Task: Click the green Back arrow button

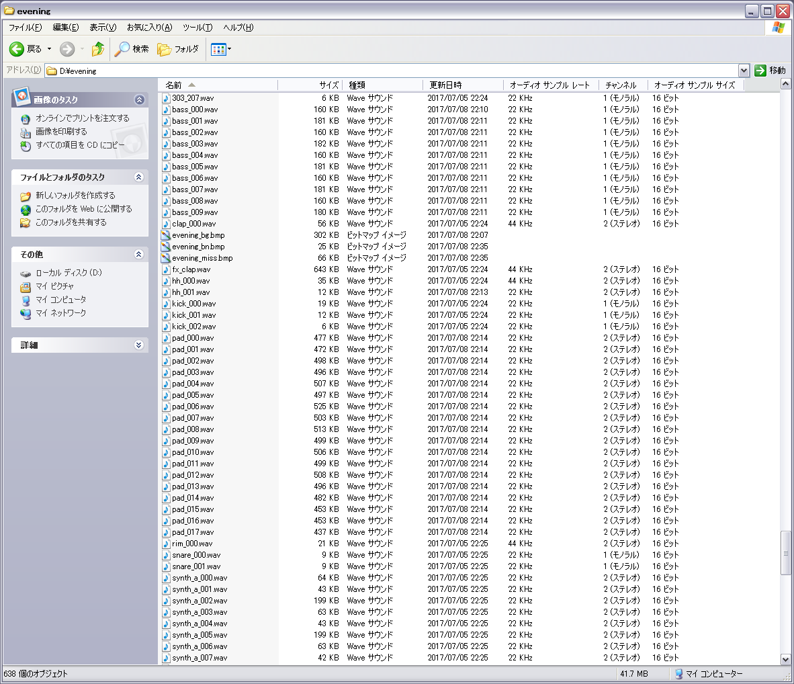Action: click(x=17, y=49)
